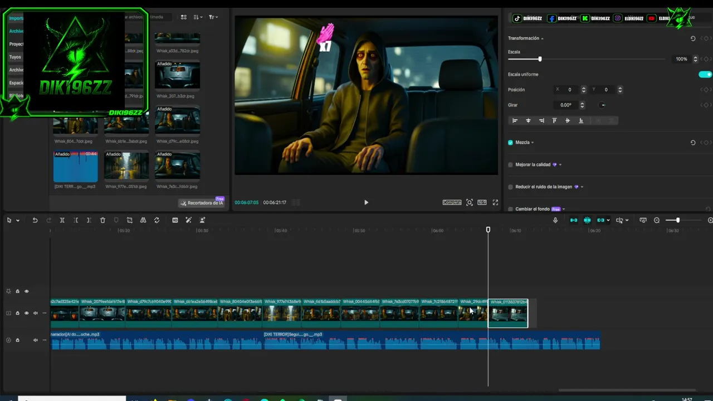Screen dimensions: 713x401
Task: Click the rotate clip icon
Action: tap(157, 220)
